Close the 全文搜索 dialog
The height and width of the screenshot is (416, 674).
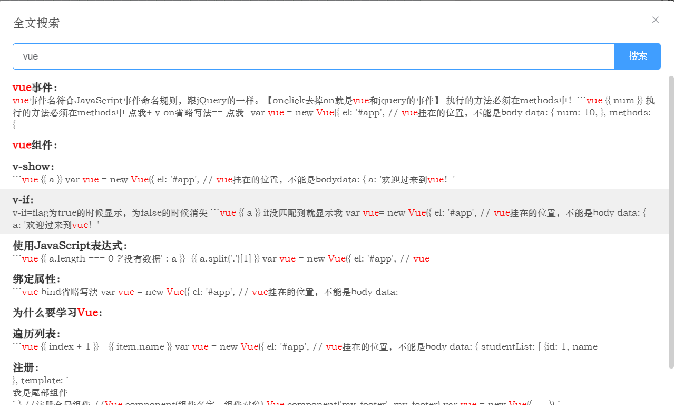[x=655, y=20]
